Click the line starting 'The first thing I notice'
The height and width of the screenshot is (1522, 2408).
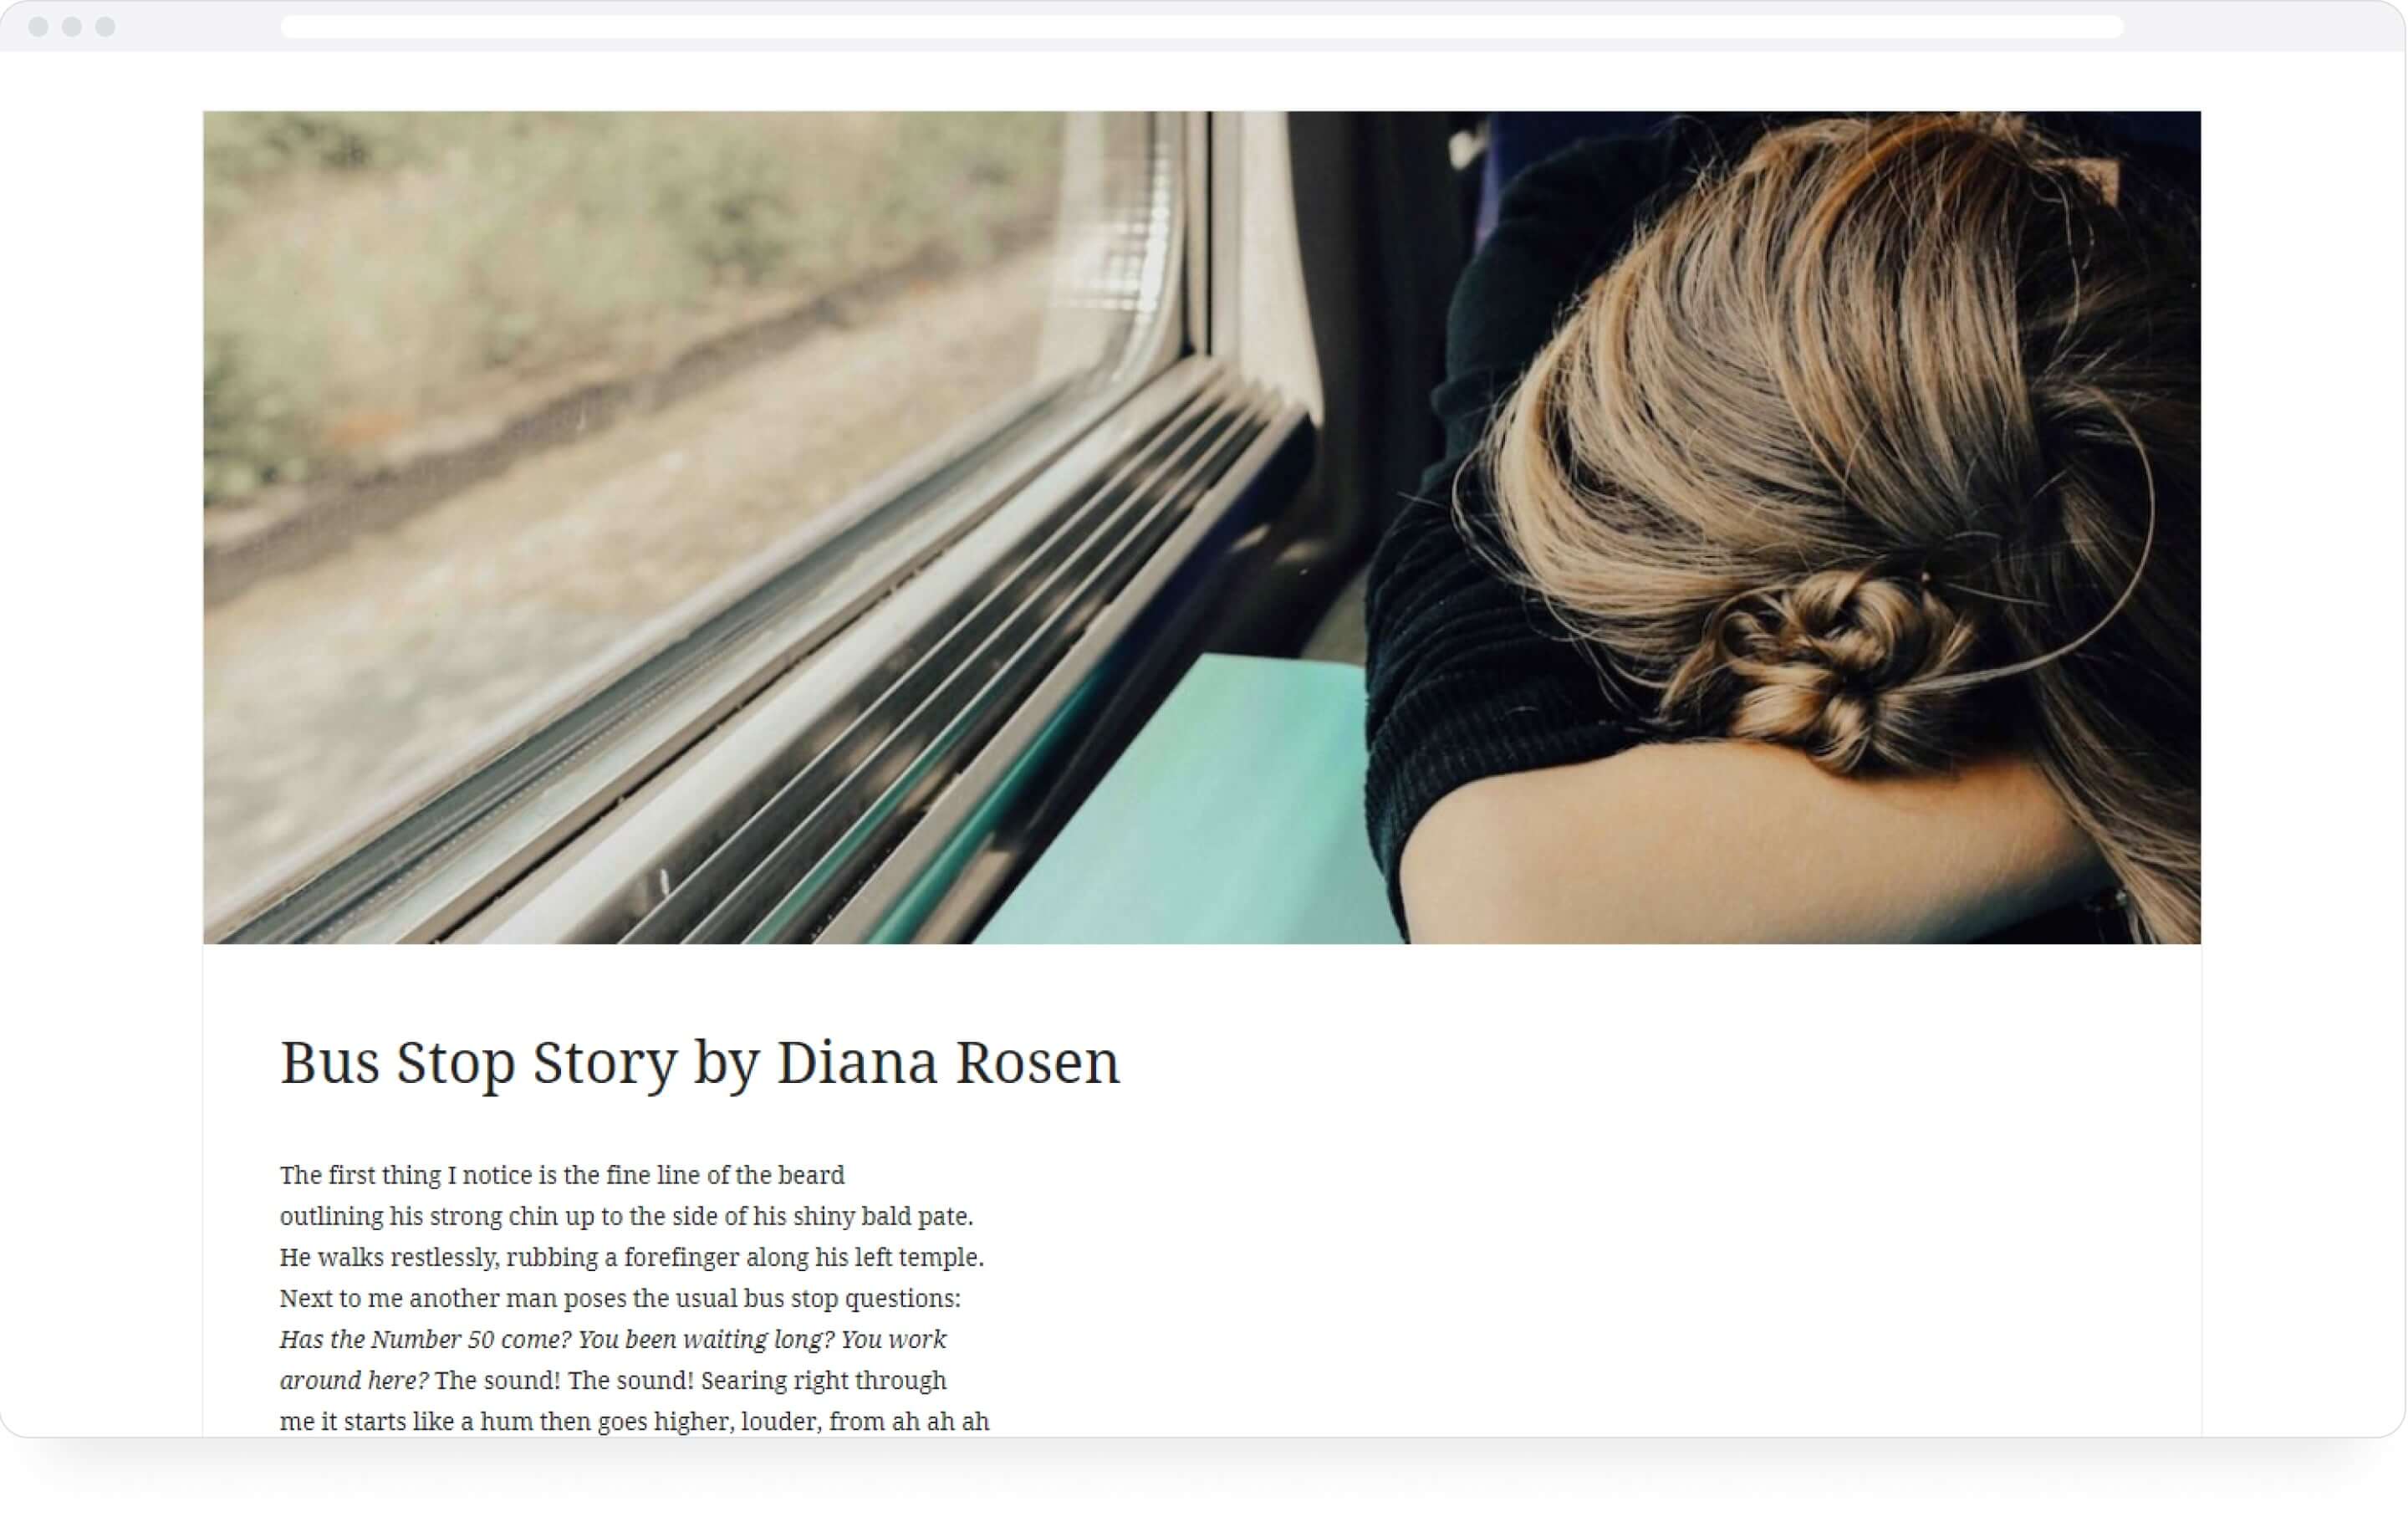(x=562, y=1175)
